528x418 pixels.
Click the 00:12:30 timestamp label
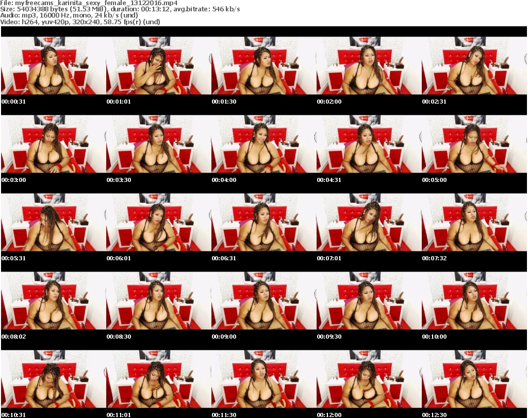[434, 415]
